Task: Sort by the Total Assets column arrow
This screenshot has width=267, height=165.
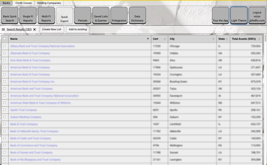Action: [259, 39]
